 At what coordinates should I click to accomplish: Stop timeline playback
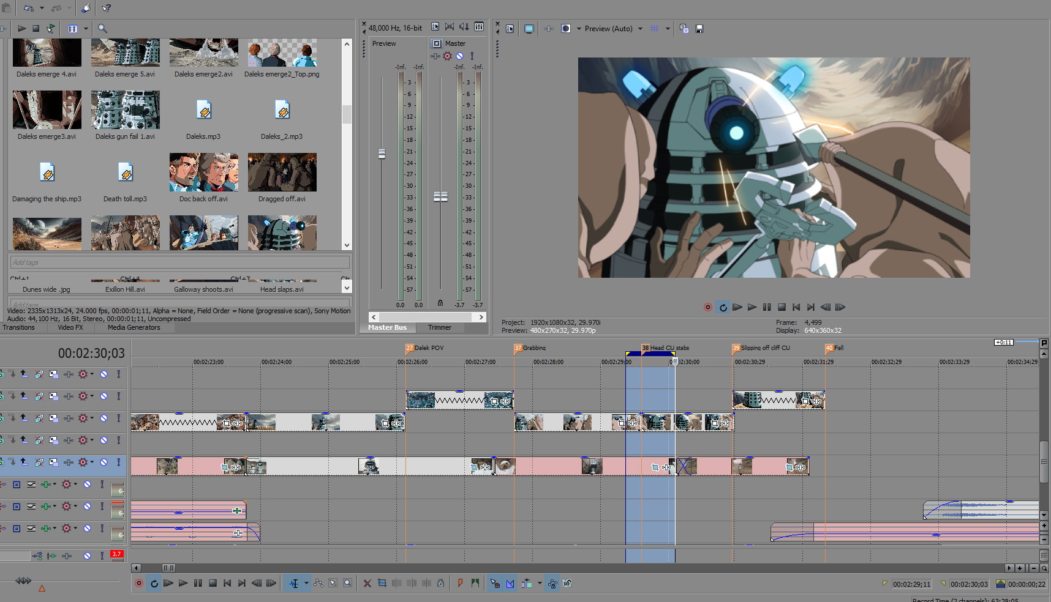click(x=213, y=584)
